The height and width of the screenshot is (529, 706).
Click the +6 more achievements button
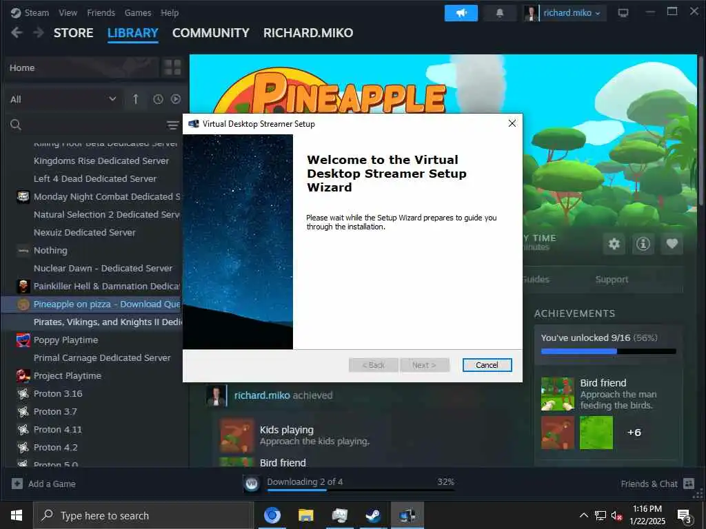click(634, 433)
